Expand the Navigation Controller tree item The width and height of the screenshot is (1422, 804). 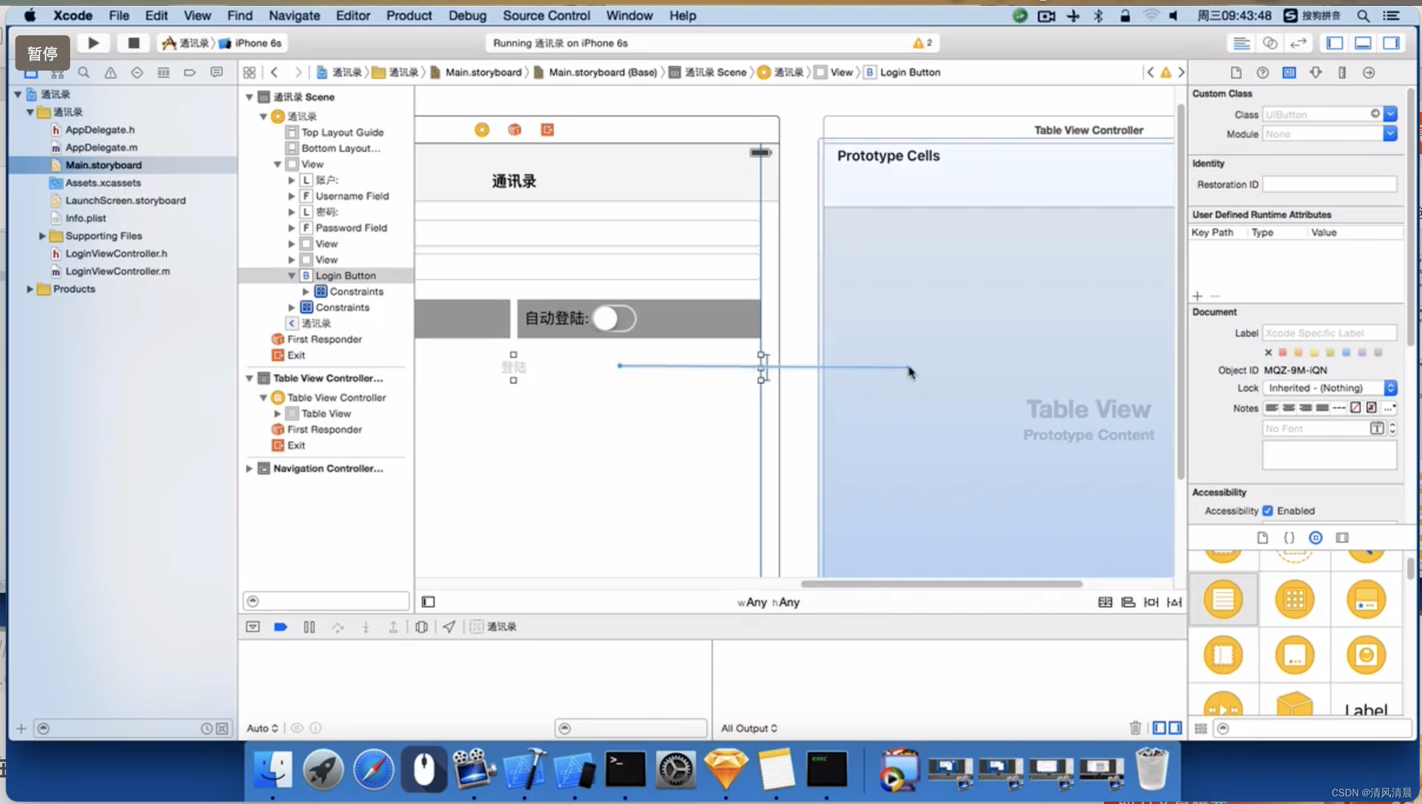tap(249, 467)
